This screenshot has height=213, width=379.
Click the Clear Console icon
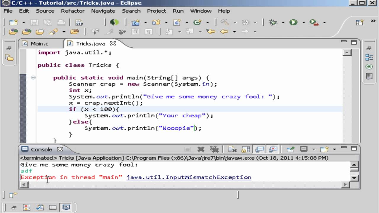coord(232,149)
